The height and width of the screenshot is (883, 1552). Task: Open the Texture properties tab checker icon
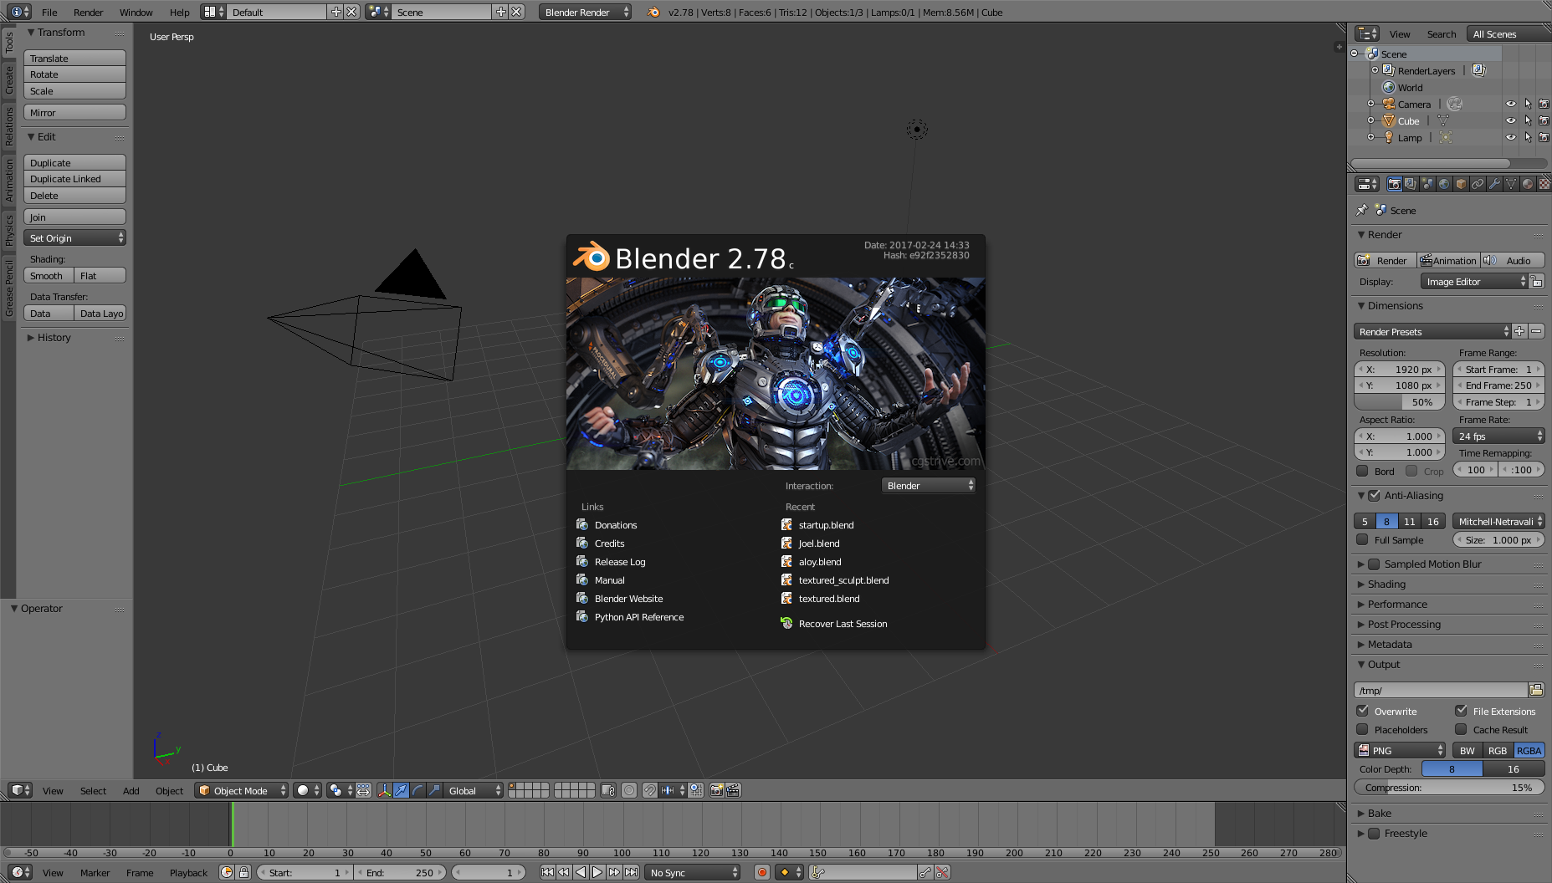pos(1544,184)
